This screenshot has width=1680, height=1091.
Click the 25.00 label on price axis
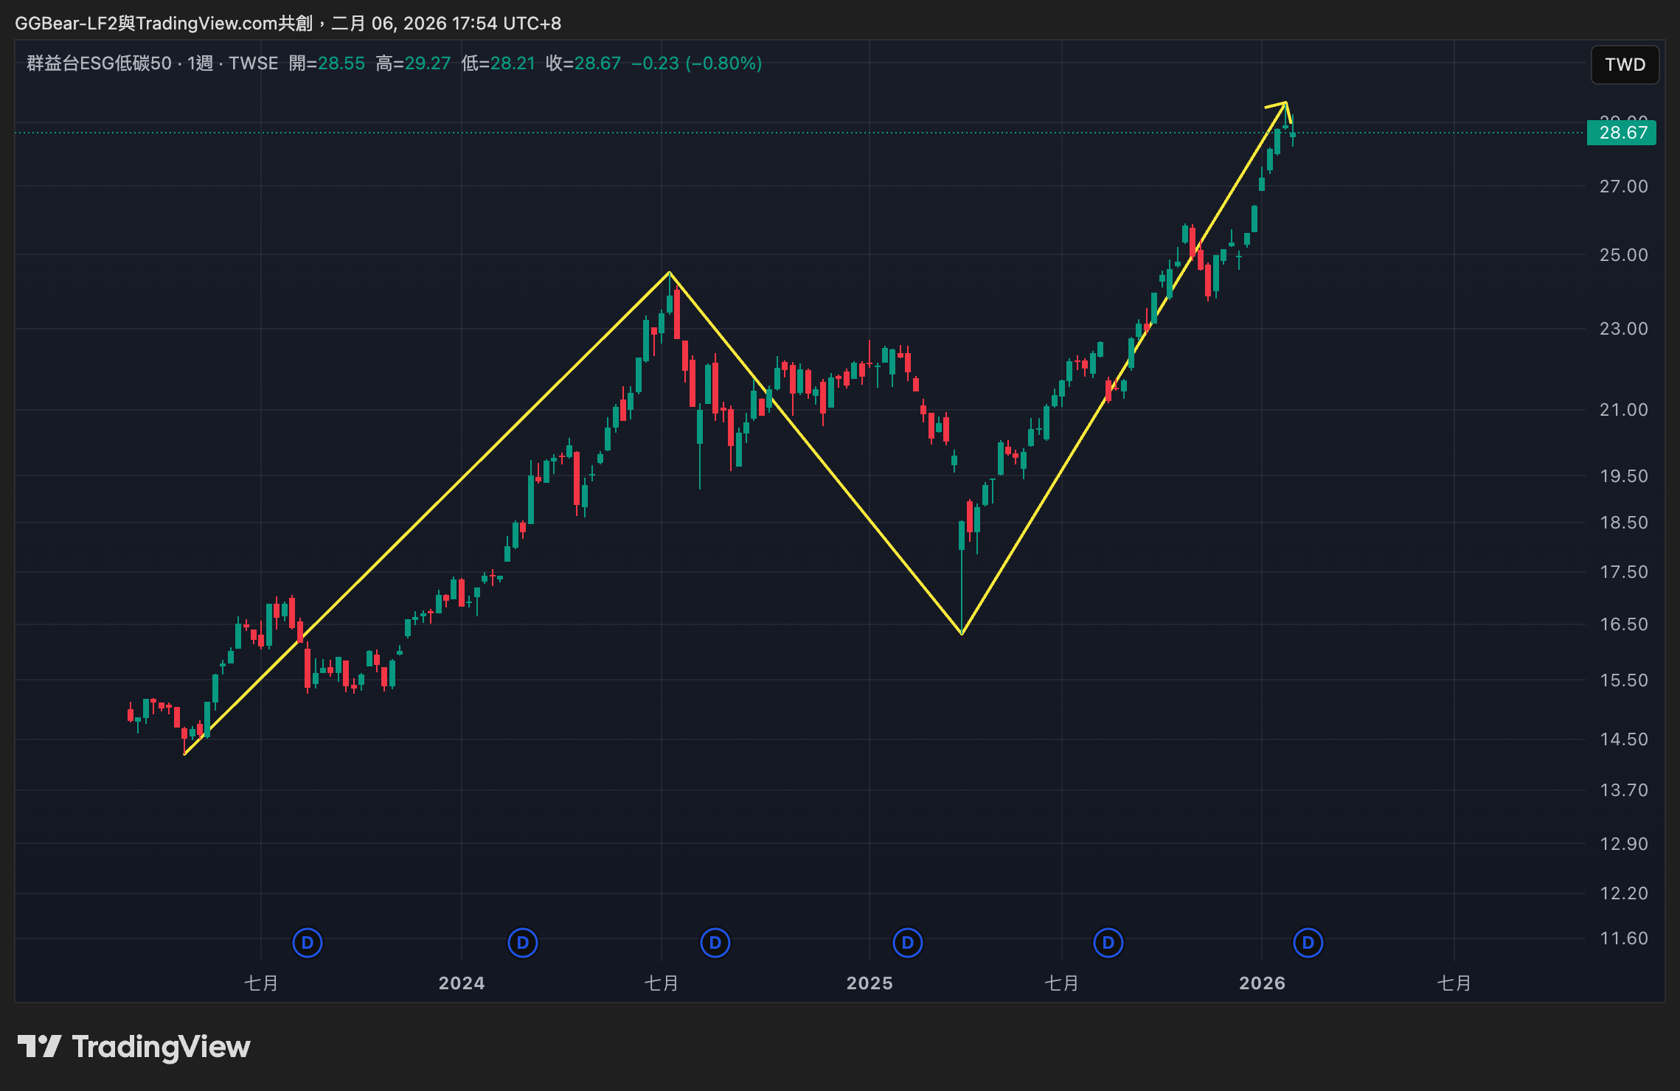(x=1623, y=255)
